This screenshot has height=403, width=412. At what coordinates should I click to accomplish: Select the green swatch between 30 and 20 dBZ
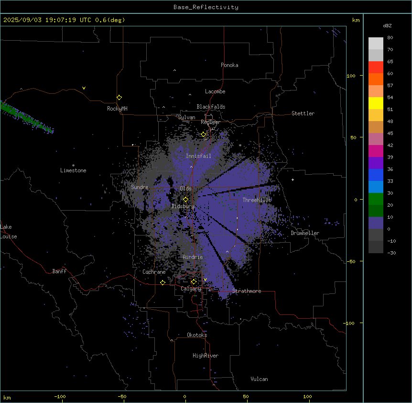[376, 199]
